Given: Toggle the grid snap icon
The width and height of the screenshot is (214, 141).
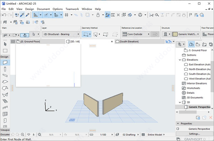Looking at the screenshot, I should tap(66, 15).
